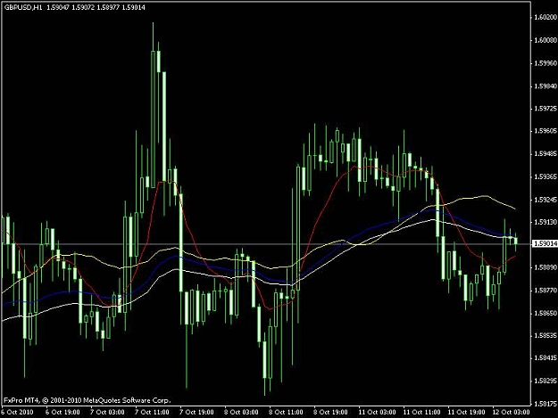The width and height of the screenshot is (558, 418).
Task: Click the 1.58650 price axis label
Action: 545,313
